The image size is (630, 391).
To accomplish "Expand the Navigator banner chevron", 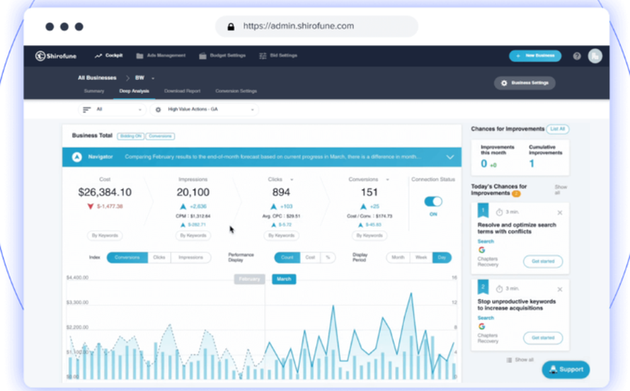I will (450, 157).
